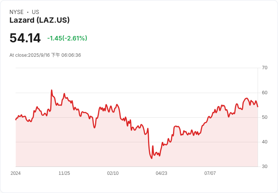
Task: Click the At close timestamp text
Action: click(x=45, y=55)
